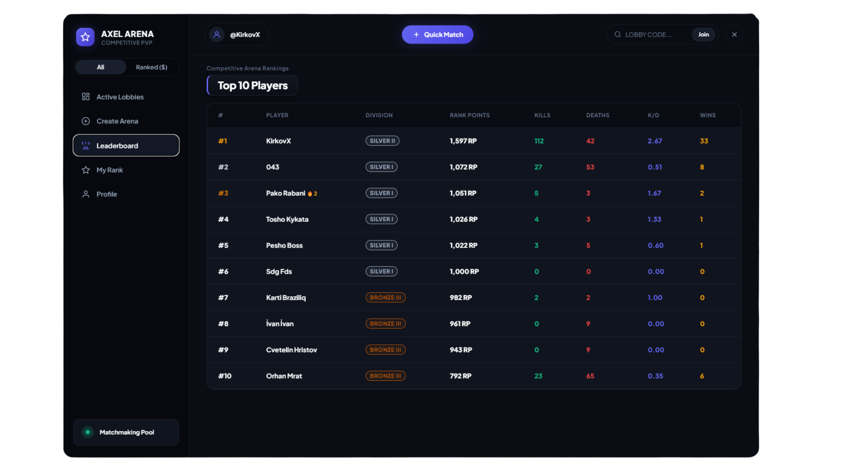Select player Pesho Boss
Viewport: 846px width, 476px height.
[284, 245]
